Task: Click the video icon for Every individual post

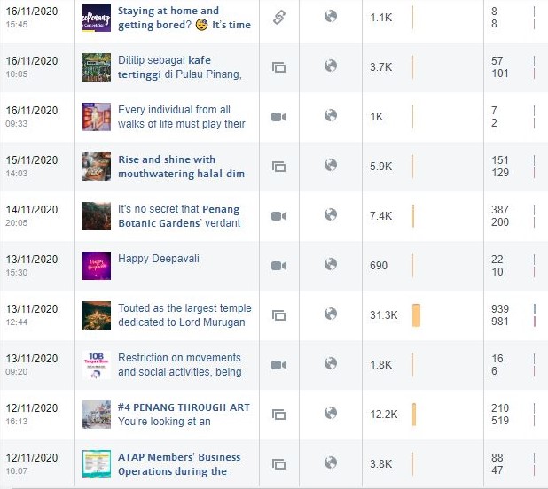Action: 279,117
